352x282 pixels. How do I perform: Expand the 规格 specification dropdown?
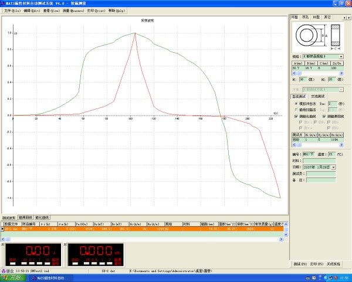tap(341, 56)
